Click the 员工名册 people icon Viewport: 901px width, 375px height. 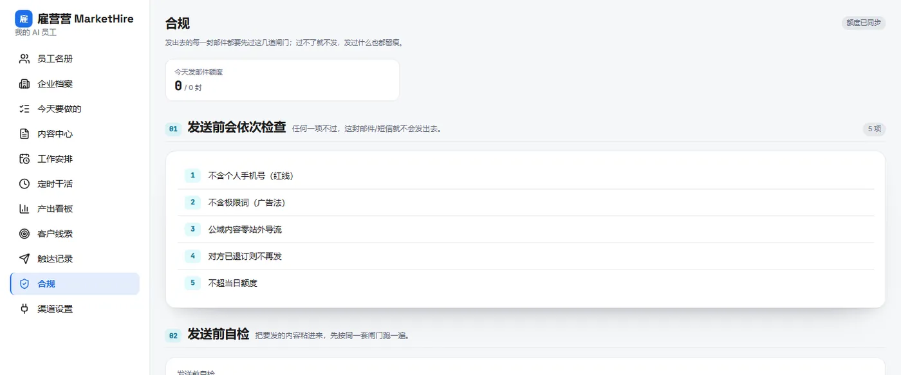point(24,59)
